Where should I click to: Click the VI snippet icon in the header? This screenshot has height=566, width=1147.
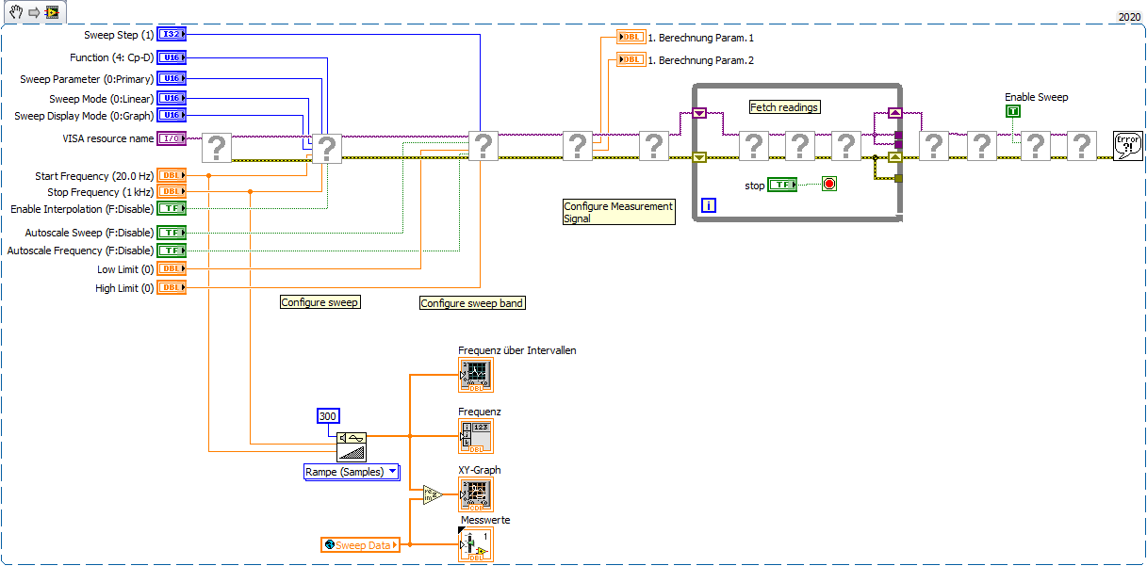(x=51, y=12)
